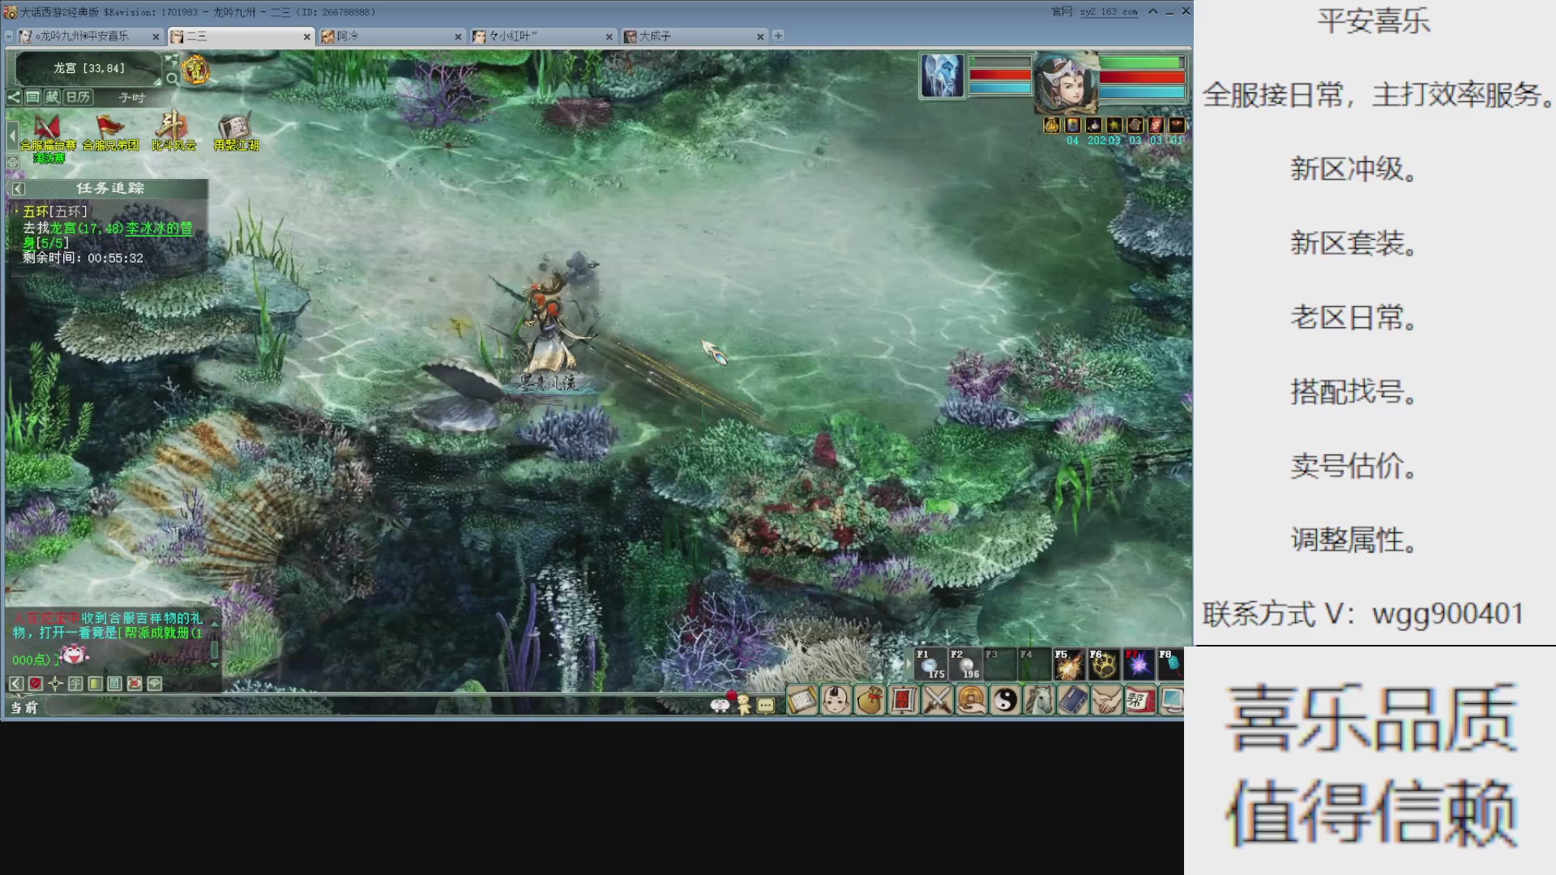Cast the F5 explosion skill
1556x875 pixels.
click(1069, 664)
